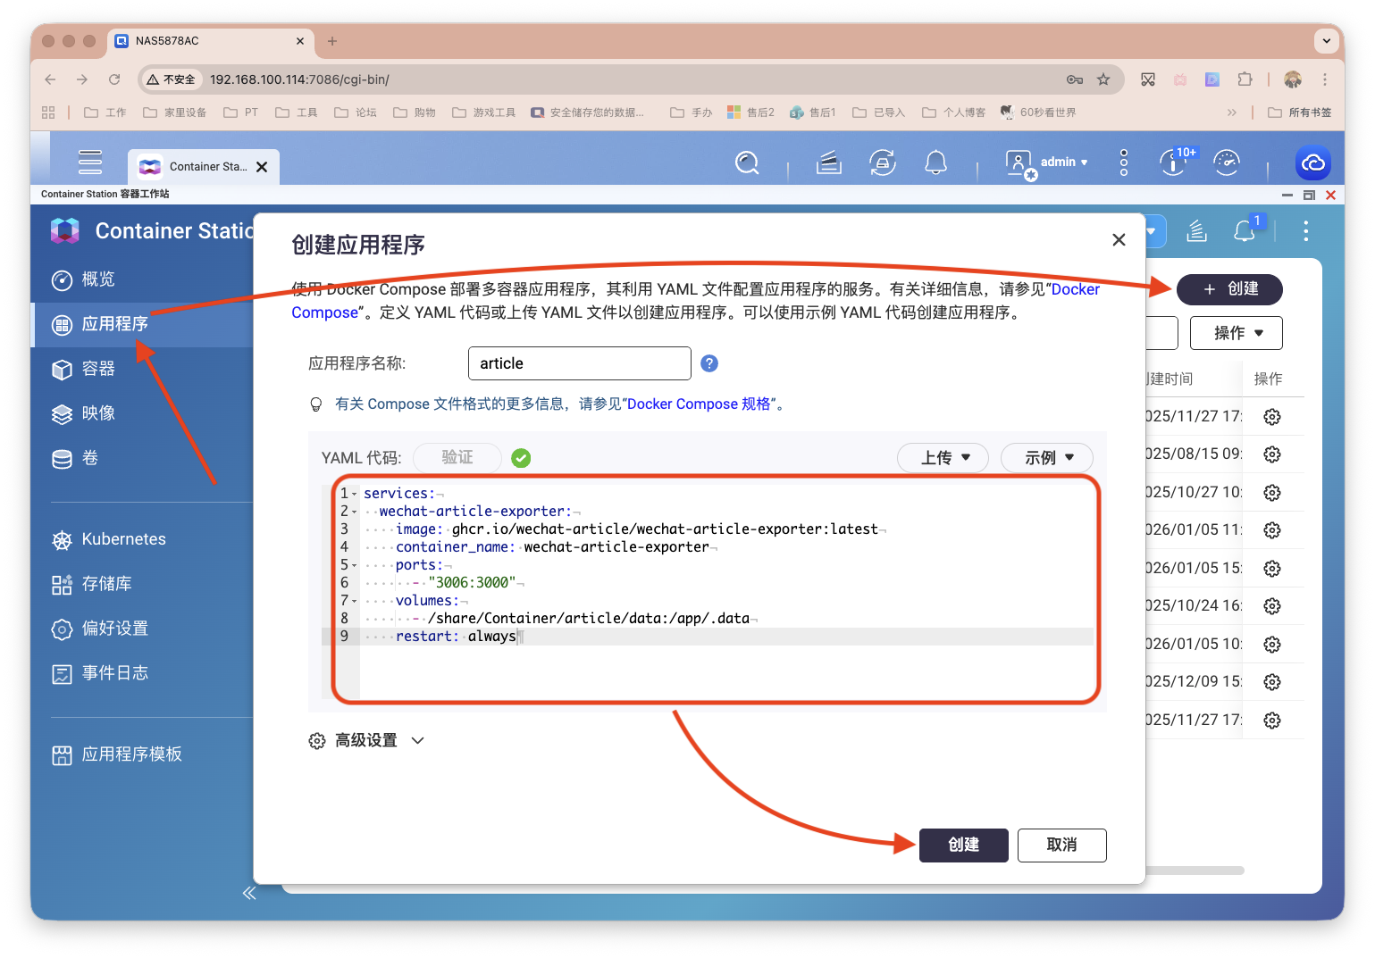Expand the 高级设置 (Advanced Settings) section
Image resolution: width=1375 pixels, height=958 pixels.
pos(366,740)
